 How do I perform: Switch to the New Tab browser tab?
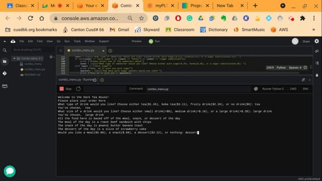tap(230, 6)
